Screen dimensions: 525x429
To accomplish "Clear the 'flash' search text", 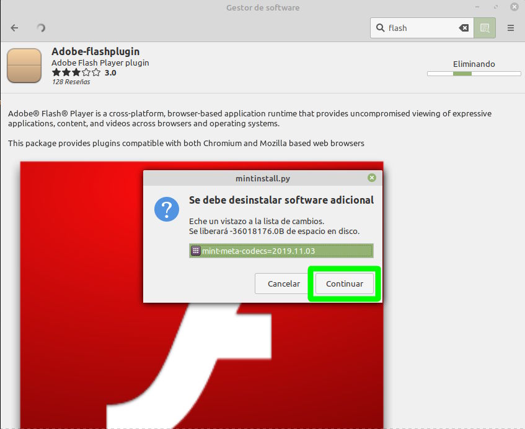I will (463, 28).
